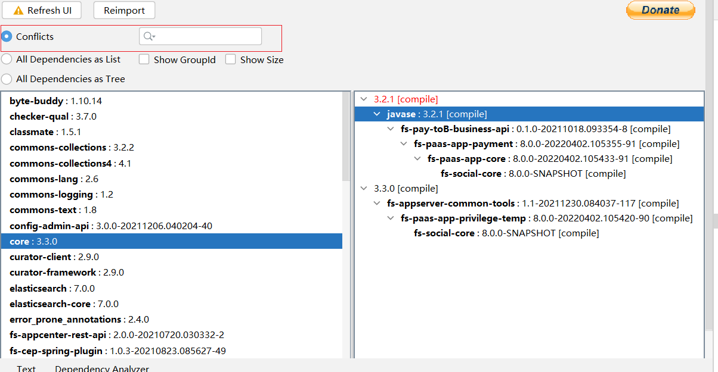Select classmate : 1.5.1 in list
This screenshot has width=718, height=372.
click(x=172, y=132)
